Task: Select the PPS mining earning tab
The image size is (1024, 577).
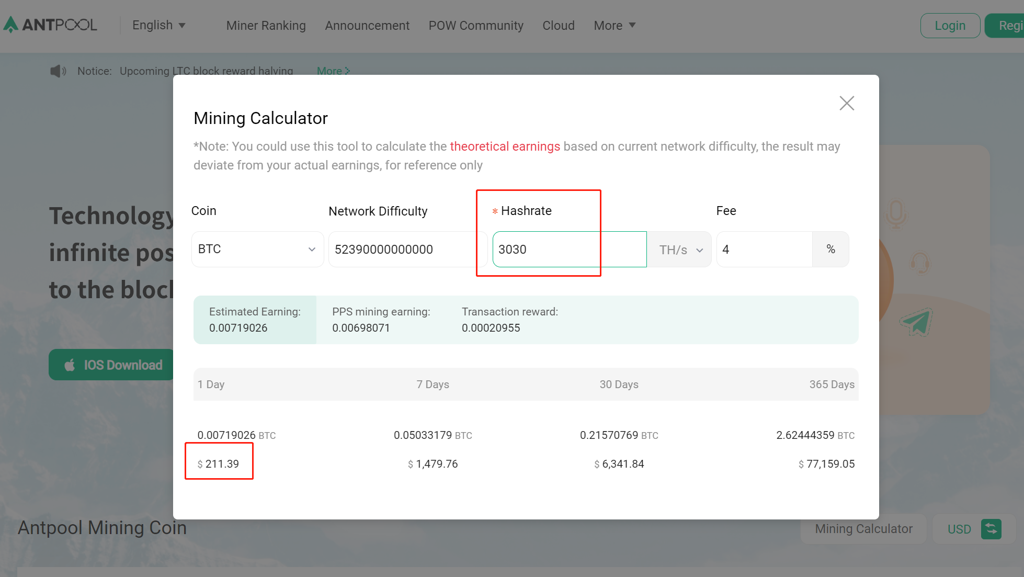Action: pyautogui.click(x=381, y=320)
